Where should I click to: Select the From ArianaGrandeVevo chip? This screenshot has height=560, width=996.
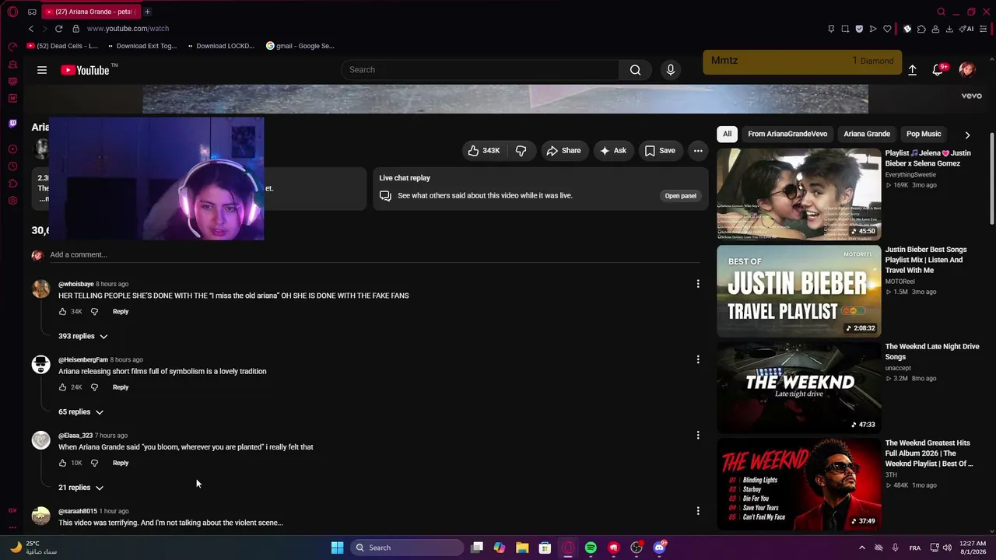(x=787, y=134)
